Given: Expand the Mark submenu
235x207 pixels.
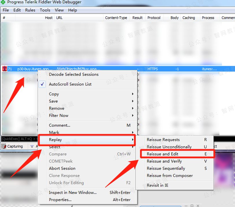Looking at the screenshot, I should (133, 132).
